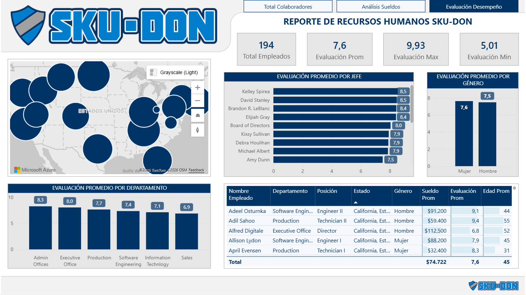Click the $112.500 salary cell
The height and width of the screenshot is (295, 526).
pyautogui.click(x=436, y=231)
